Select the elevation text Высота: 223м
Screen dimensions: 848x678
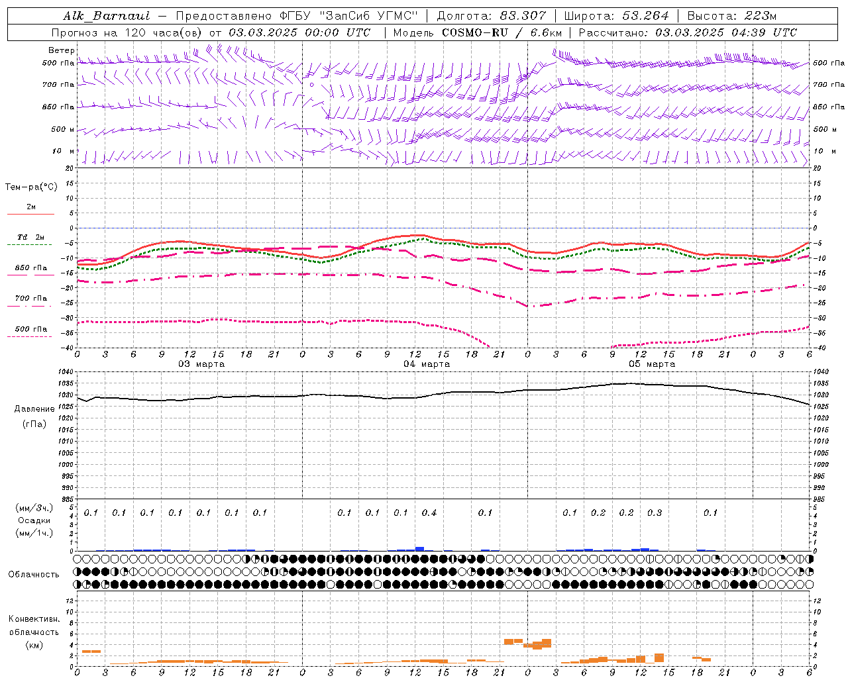click(x=731, y=16)
